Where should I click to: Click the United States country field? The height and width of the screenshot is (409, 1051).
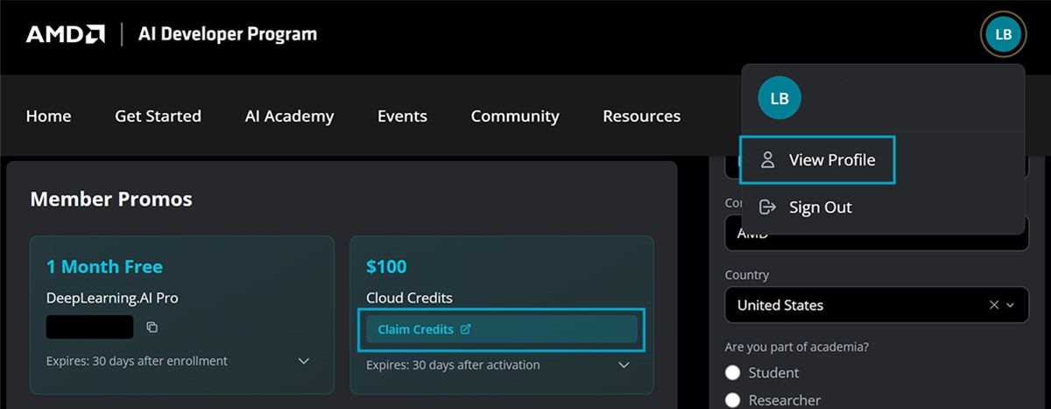coord(877,305)
